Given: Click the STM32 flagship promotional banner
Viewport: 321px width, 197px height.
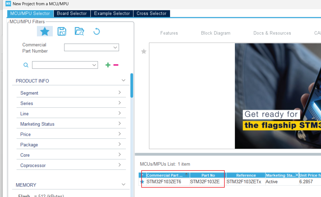Looking at the screenshot, I should pos(278,96).
